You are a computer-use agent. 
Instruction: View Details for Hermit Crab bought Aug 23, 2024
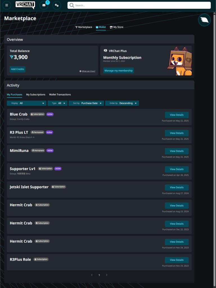click(177, 206)
